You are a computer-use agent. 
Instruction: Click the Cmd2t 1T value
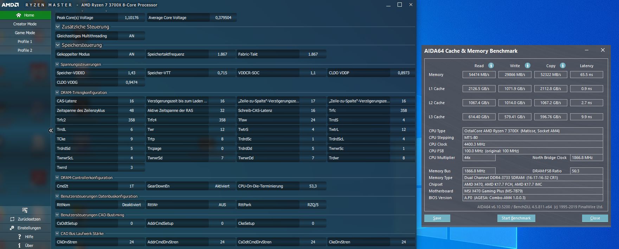[x=131, y=186]
